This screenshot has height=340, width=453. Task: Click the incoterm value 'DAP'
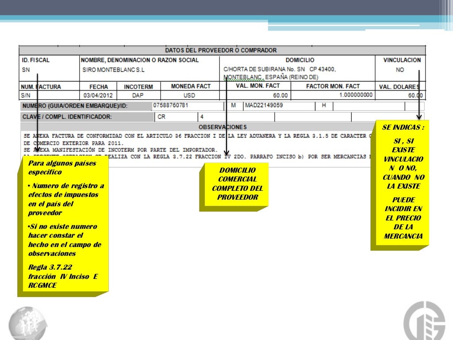pyautogui.click(x=138, y=96)
